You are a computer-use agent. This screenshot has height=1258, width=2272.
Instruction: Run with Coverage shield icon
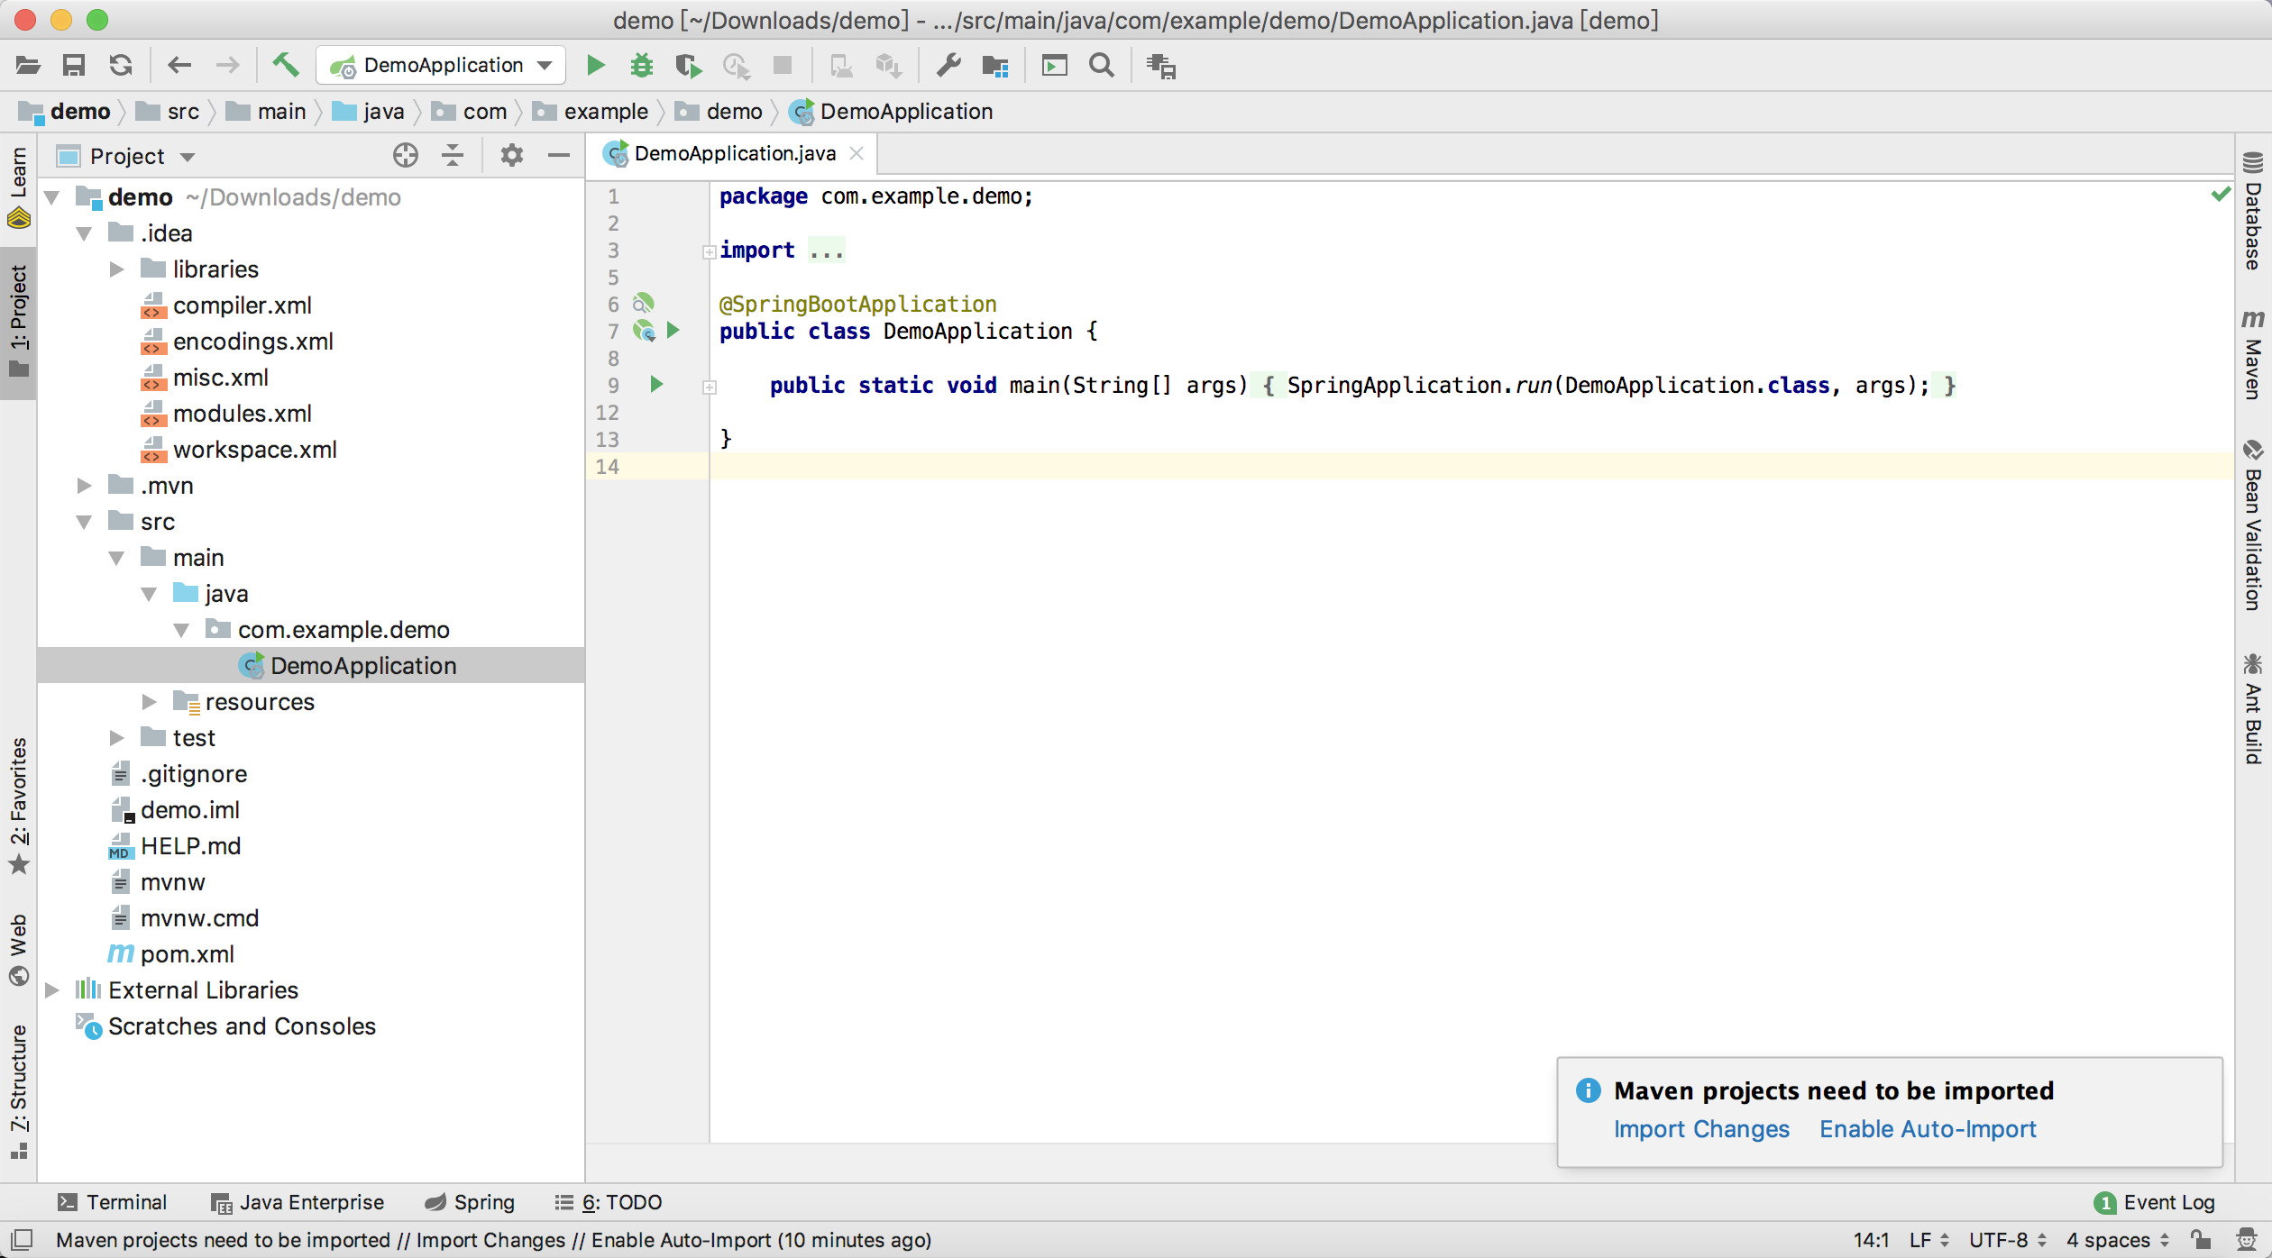point(688,65)
